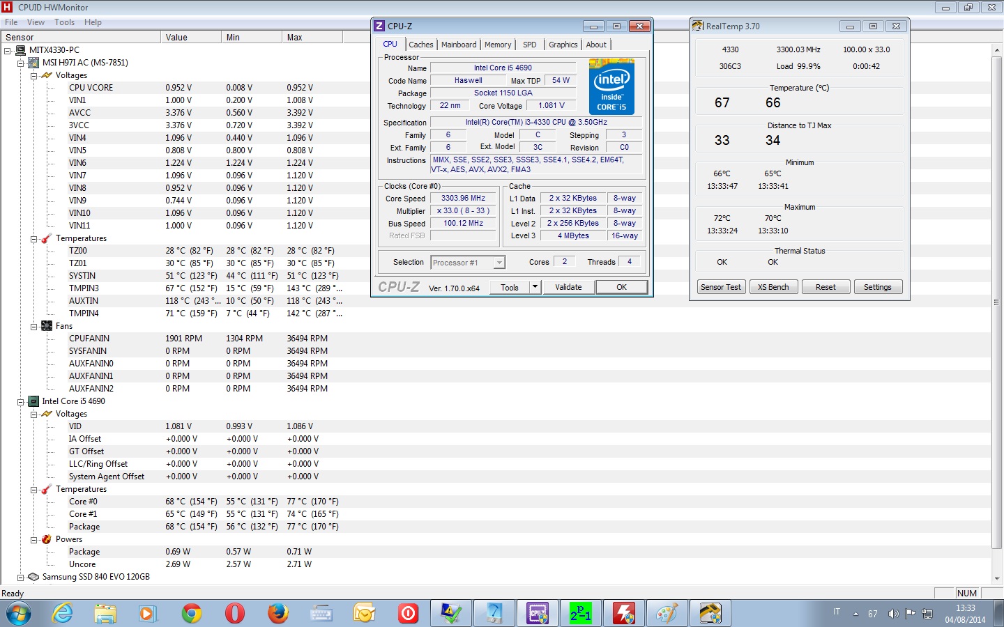Open HWMonitor View menu
Image resolution: width=1004 pixels, height=627 pixels.
coord(36,22)
